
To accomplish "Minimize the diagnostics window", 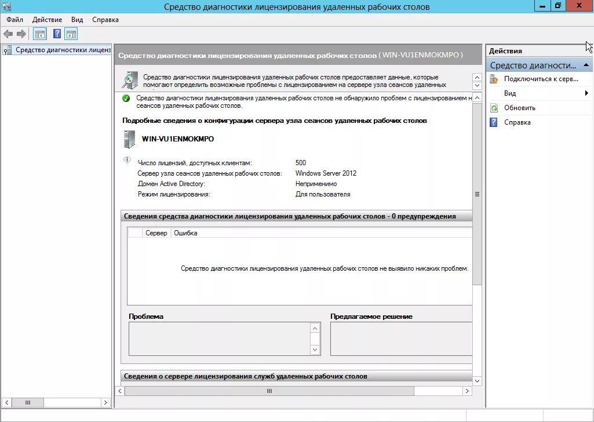I will pos(542,6).
